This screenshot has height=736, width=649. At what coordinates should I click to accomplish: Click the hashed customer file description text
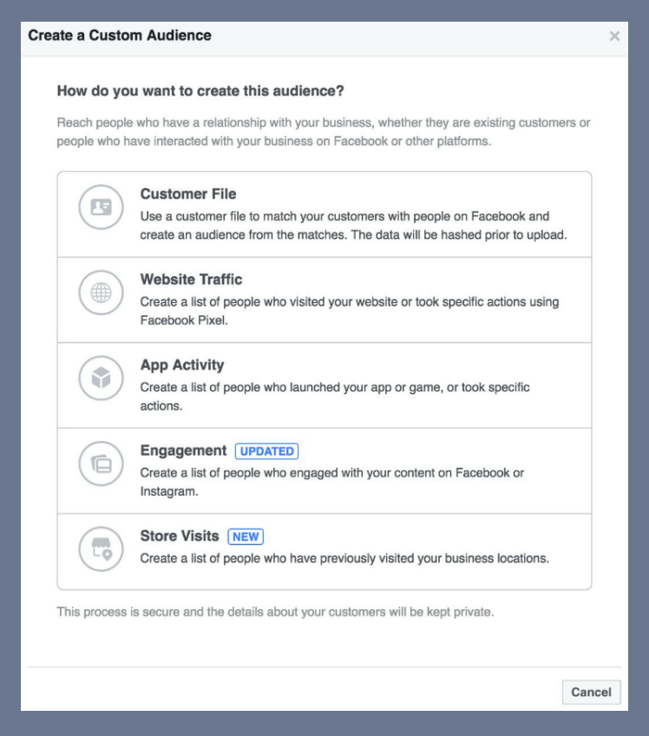(x=353, y=226)
